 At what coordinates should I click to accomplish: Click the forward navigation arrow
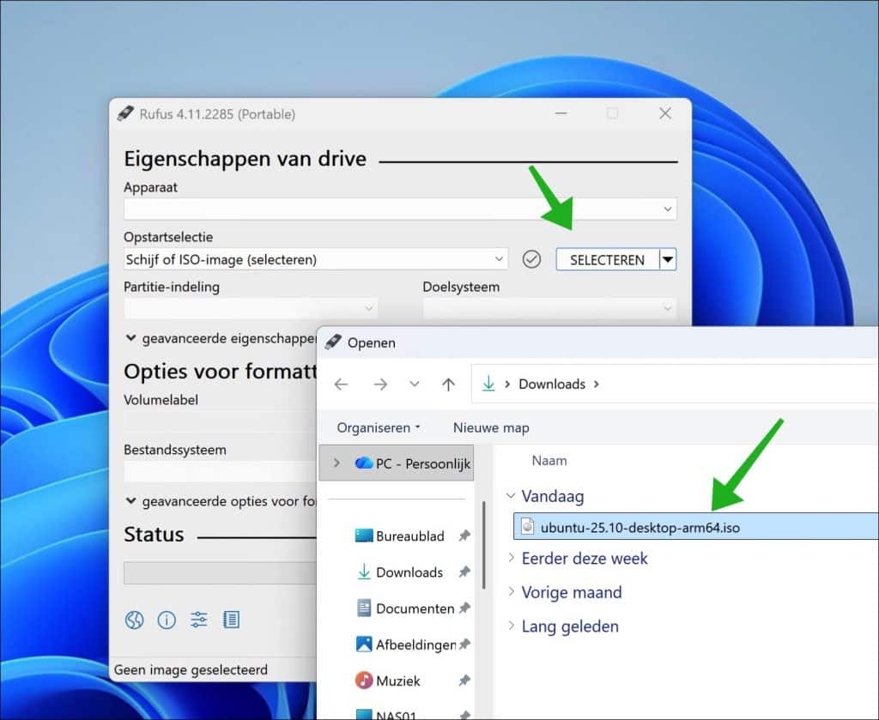(380, 384)
